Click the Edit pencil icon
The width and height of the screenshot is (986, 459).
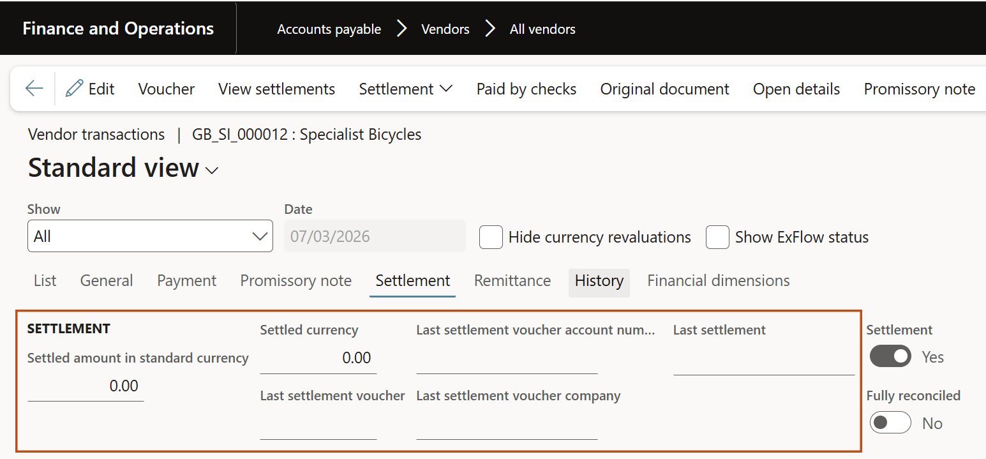pyautogui.click(x=75, y=88)
